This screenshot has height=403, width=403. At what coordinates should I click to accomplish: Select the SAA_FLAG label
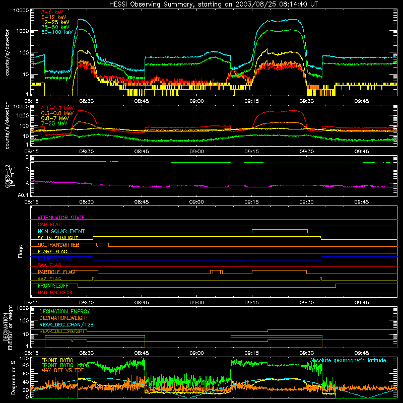(x=49, y=265)
